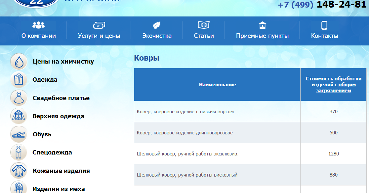Viewport: 369px width, 193px height.
Task: Click the price cell 500
Action: pos(334,133)
